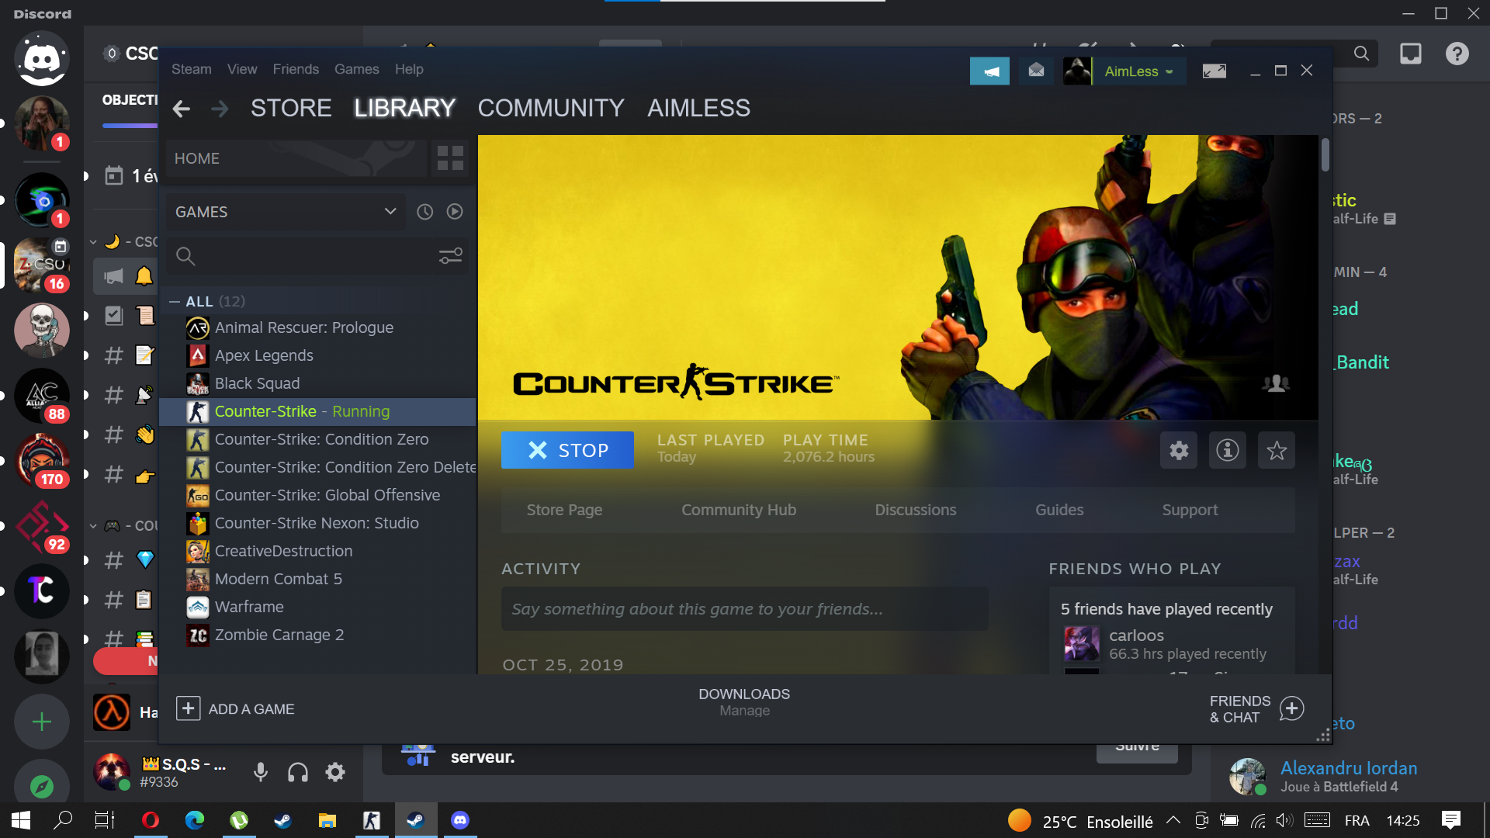Viewport: 1490px width, 838px height.
Task: Toggle sort by recent activity clock
Action: (424, 212)
